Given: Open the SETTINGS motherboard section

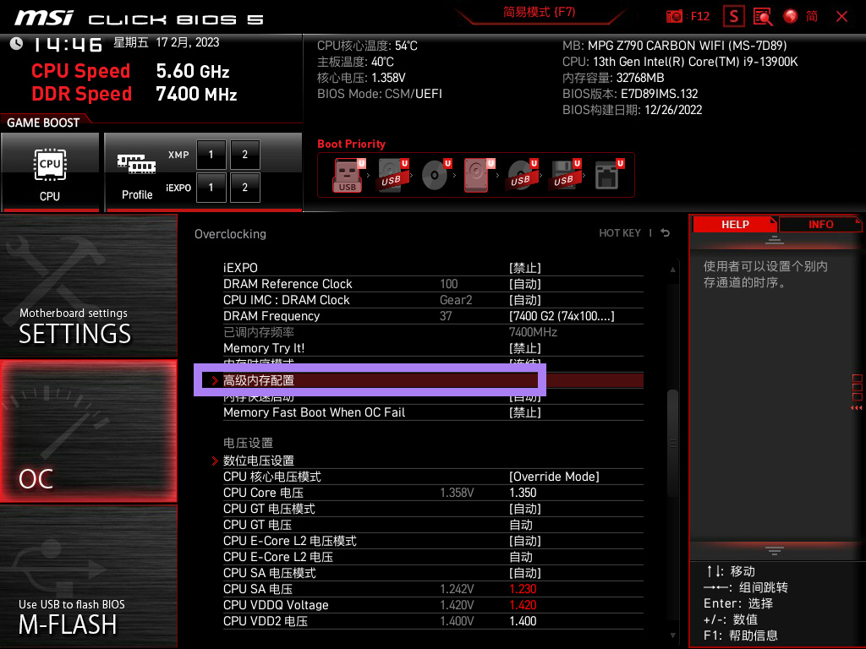Looking at the screenshot, I should [x=88, y=286].
